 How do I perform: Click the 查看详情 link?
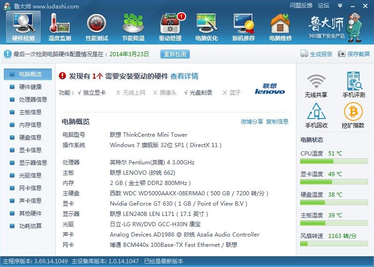tap(184, 76)
